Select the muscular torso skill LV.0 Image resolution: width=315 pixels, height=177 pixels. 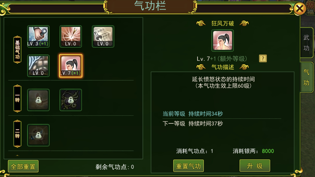(38, 66)
